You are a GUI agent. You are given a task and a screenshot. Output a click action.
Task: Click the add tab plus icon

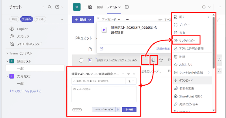click(x=127, y=7)
